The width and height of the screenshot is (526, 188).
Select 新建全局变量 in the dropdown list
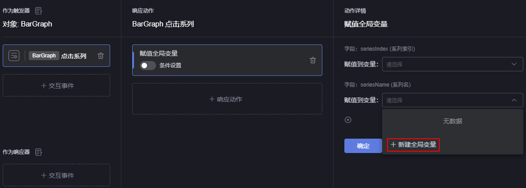click(x=413, y=145)
